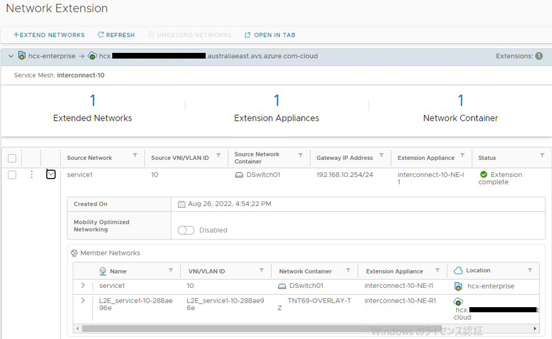Click the hcx-enterprise location text
The image size is (552, 339).
[x=490, y=286]
